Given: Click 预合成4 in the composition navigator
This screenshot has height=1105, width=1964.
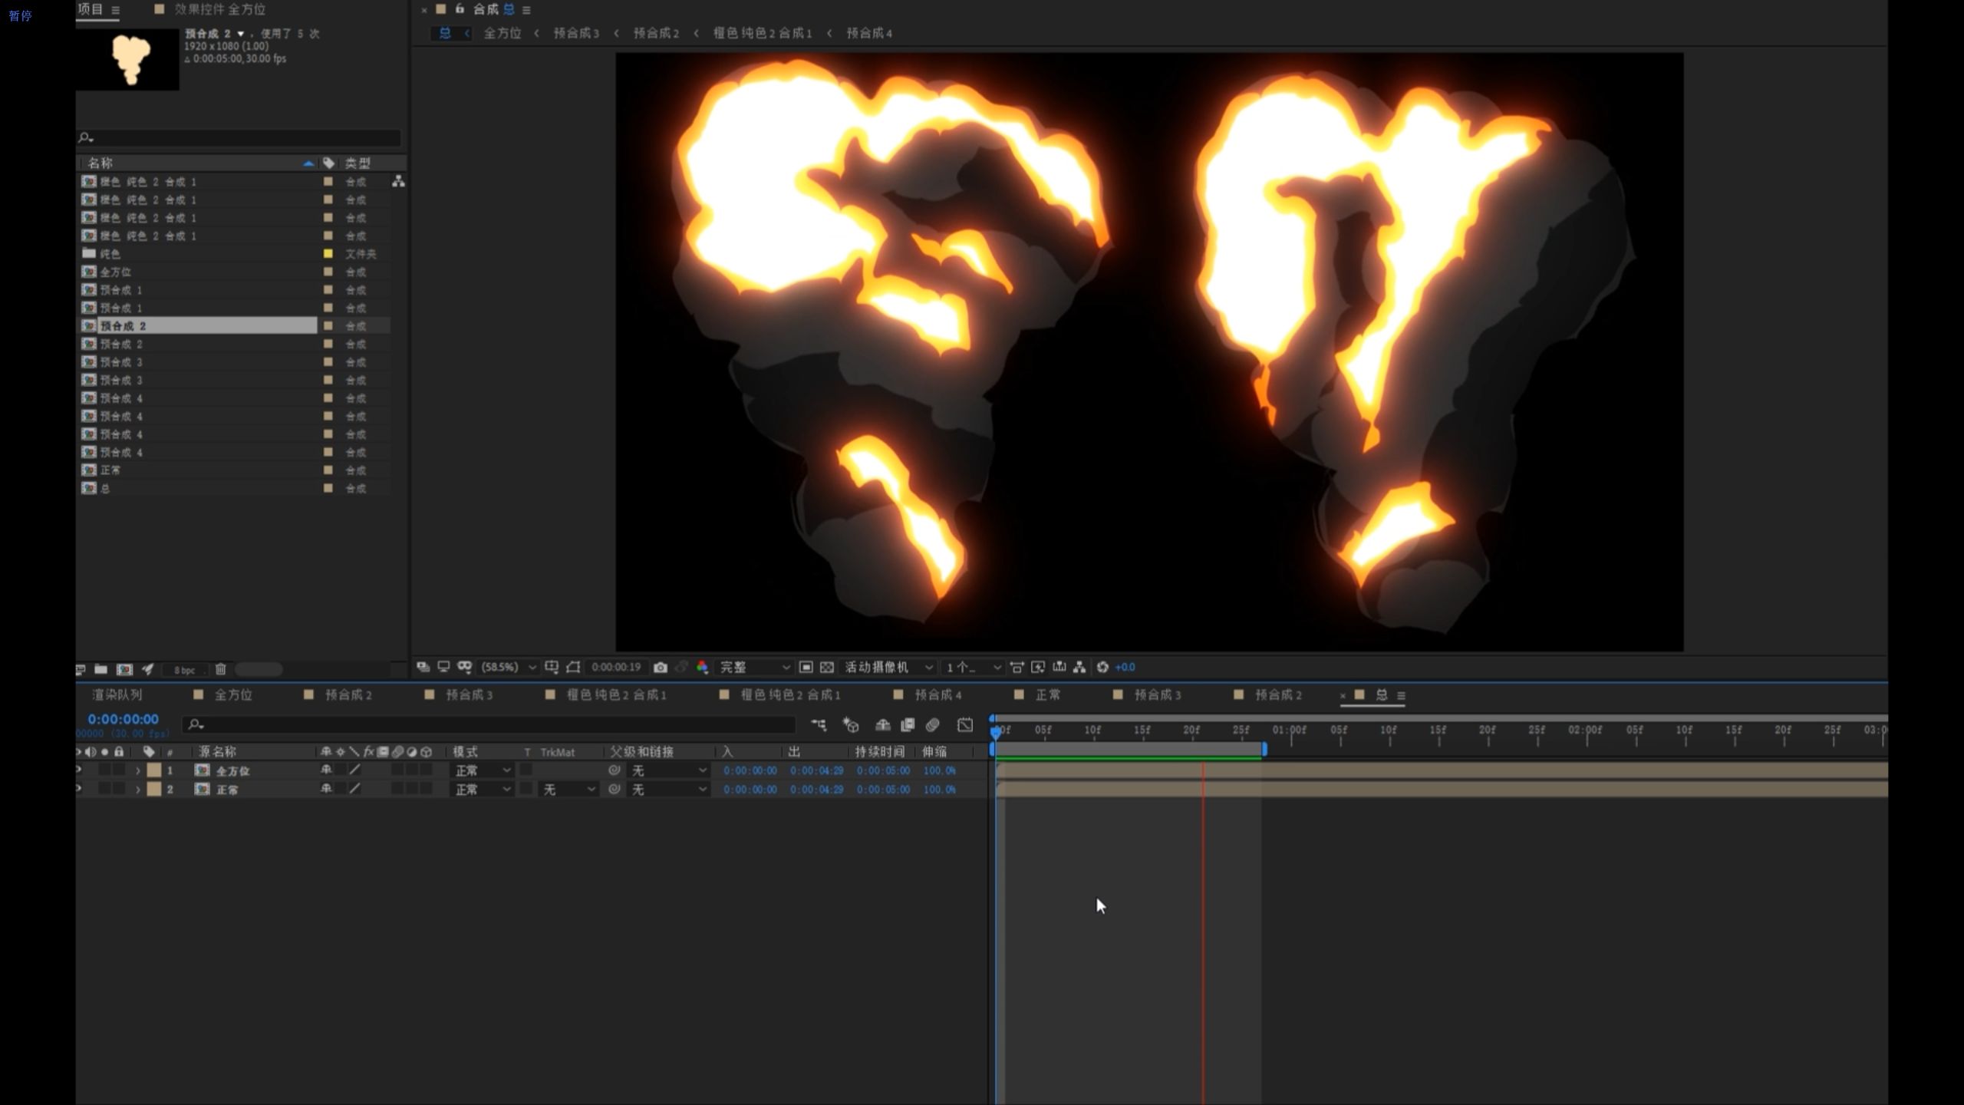Looking at the screenshot, I should [x=869, y=33].
